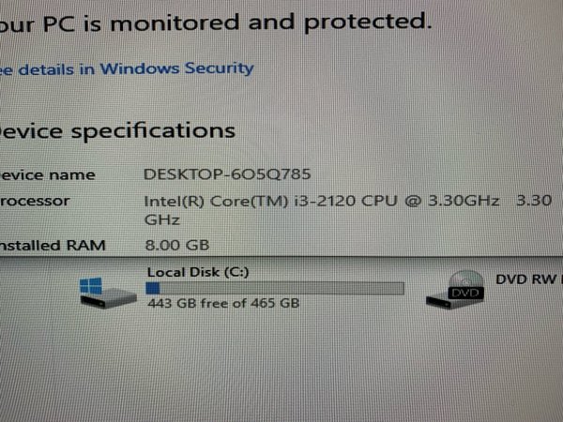Click the Local Disk (C:) name label
The width and height of the screenshot is (563, 422).
tap(196, 272)
